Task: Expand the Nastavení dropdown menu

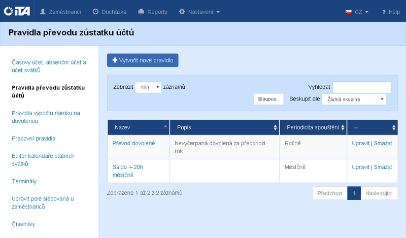Action: (199, 11)
